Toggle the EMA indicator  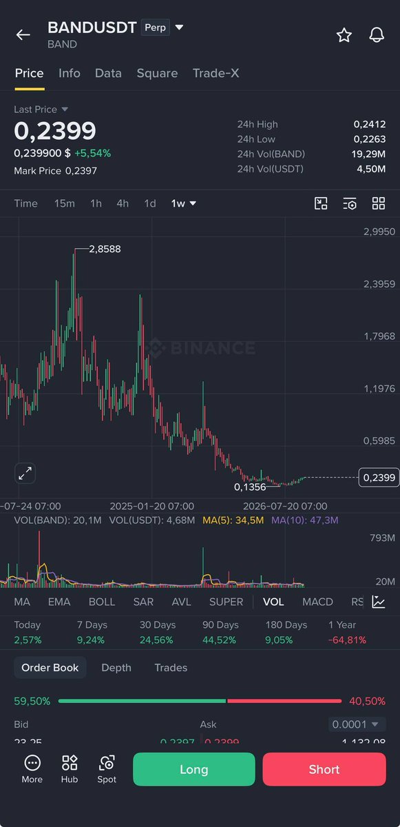click(59, 602)
